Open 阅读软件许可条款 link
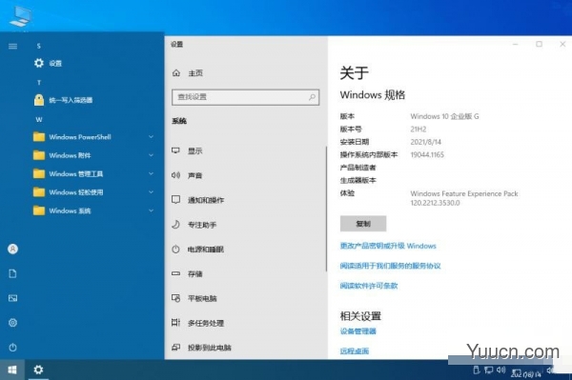The height and width of the screenshot is (380, 572). (x=369, y=286)
